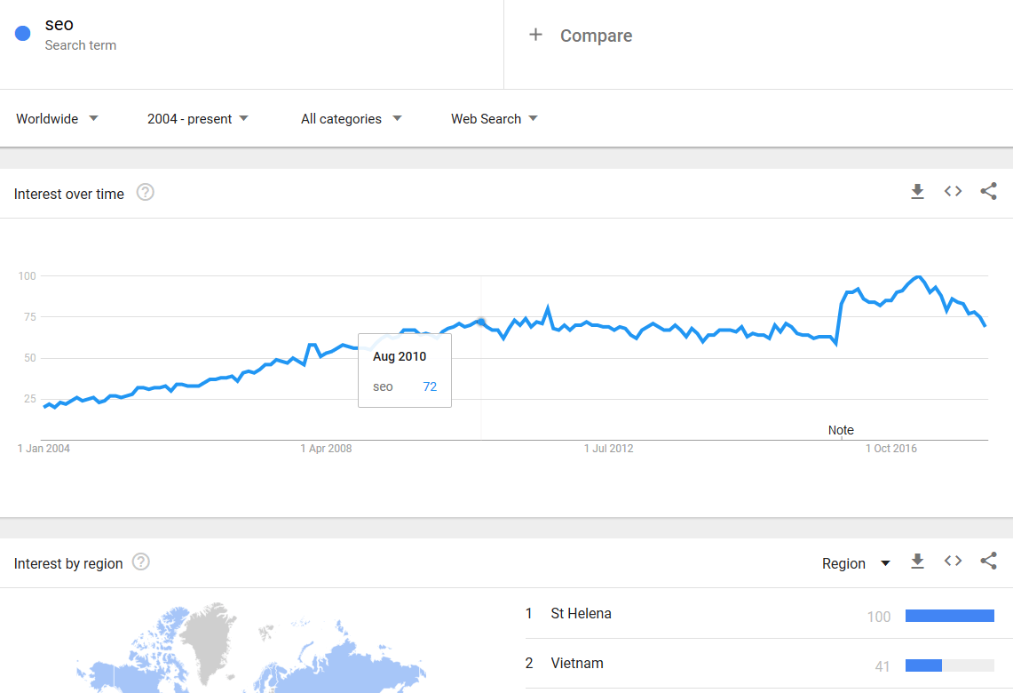This screenshot has height=693, width=1013.
Task: Open the 2004 - present date range dropdown
Action: [x=198, y=119]
